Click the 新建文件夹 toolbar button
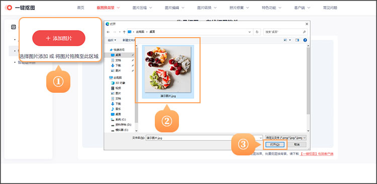The height and width of the screenshot is (184, 377). (129, 40)
